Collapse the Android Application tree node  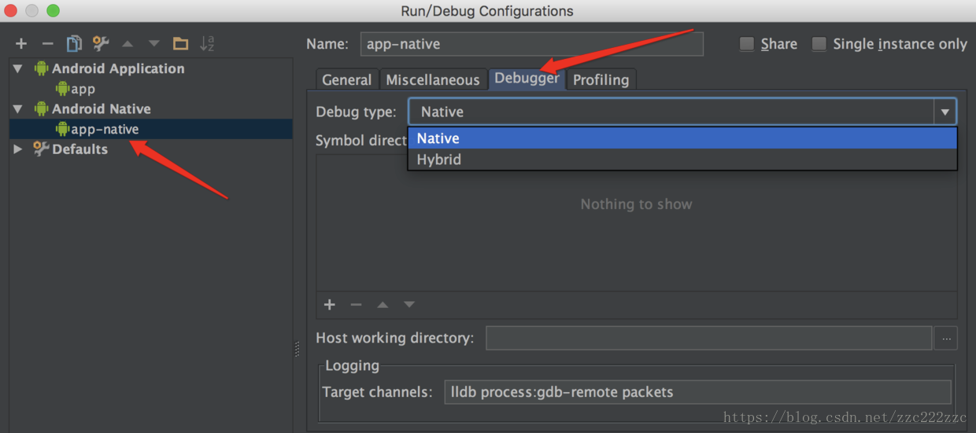[x=18, y=69]
